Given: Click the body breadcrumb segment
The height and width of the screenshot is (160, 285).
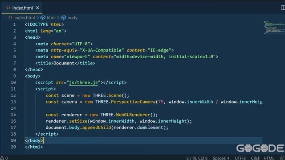Looking at the screenshot, I should 72,18.
